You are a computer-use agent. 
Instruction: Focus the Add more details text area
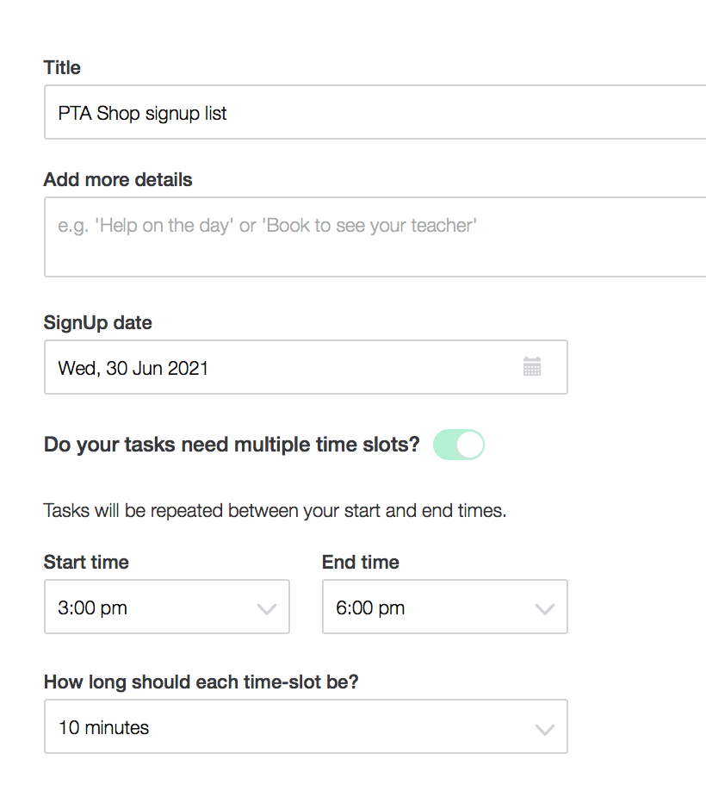(375, 237)
